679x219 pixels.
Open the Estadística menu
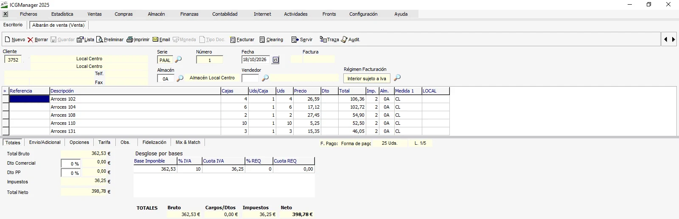(x=62, y=14)
